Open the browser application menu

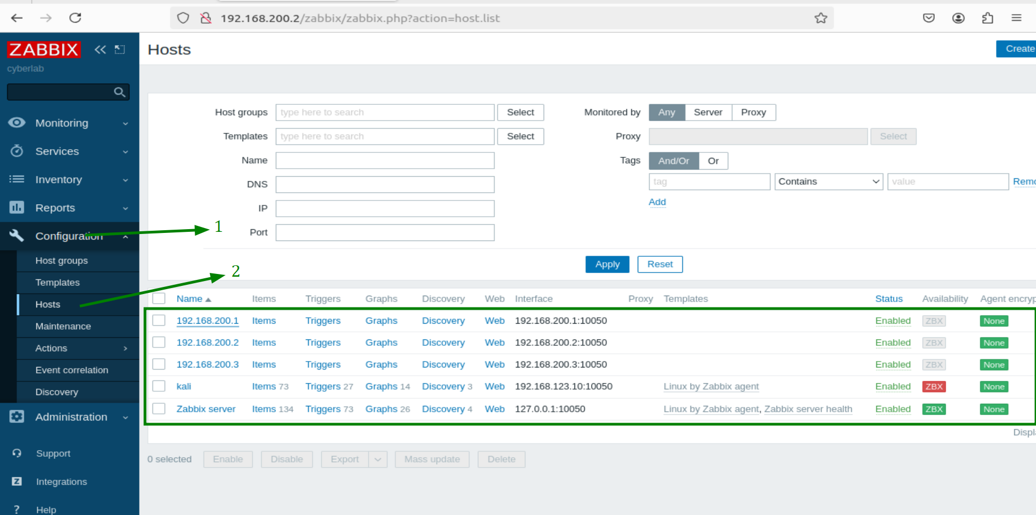(1017, 18)
